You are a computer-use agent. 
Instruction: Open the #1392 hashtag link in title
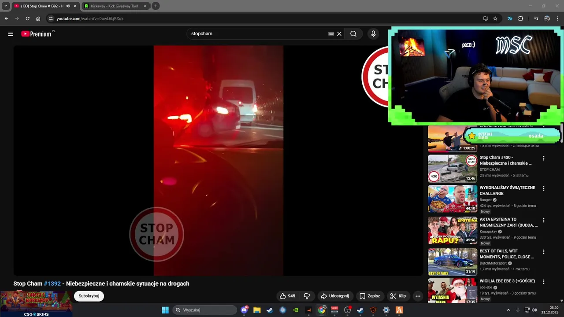[52, 284]
